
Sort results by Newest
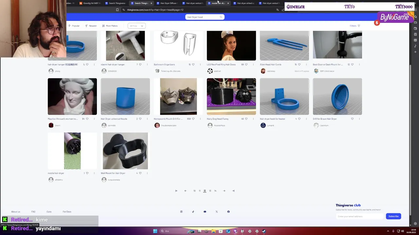coord(91,26)
